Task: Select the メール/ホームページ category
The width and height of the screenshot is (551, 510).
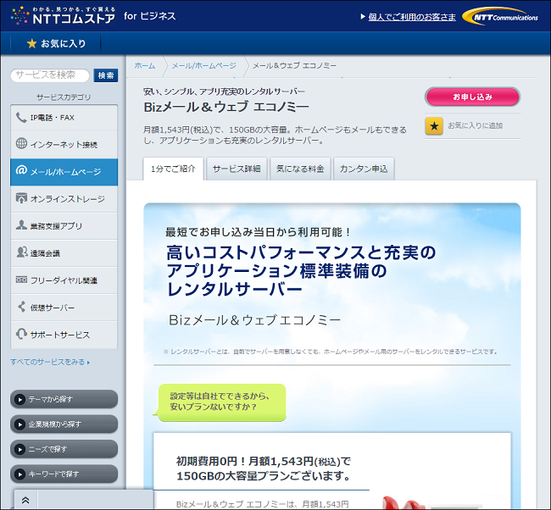Action: (64, 172)
